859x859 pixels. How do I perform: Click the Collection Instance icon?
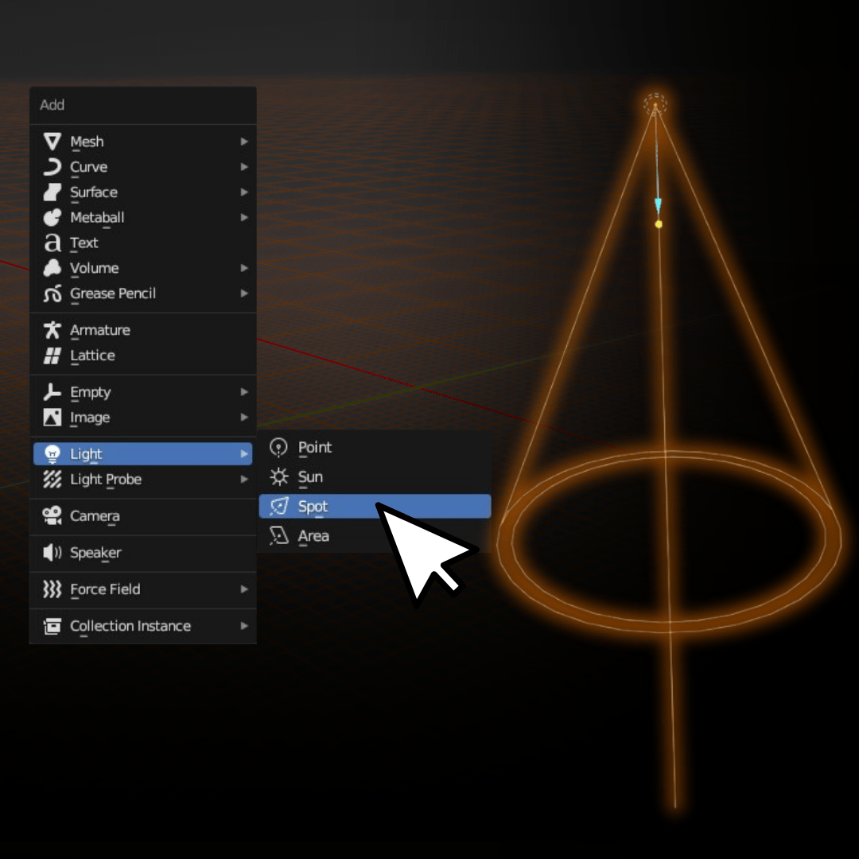point(52,626)
